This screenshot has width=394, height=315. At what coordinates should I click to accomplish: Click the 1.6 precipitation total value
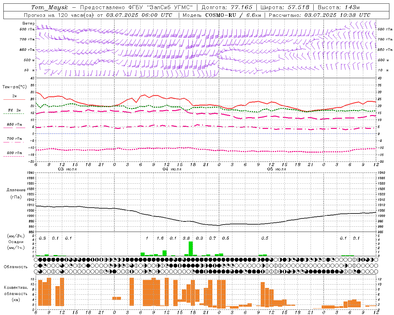[x=160, y=238]
